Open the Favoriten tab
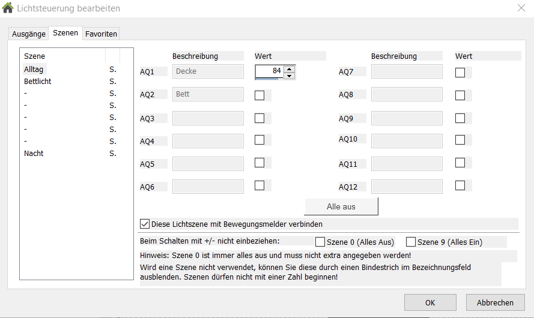Screen dimensions: 534x318 [x=101, y=34]
